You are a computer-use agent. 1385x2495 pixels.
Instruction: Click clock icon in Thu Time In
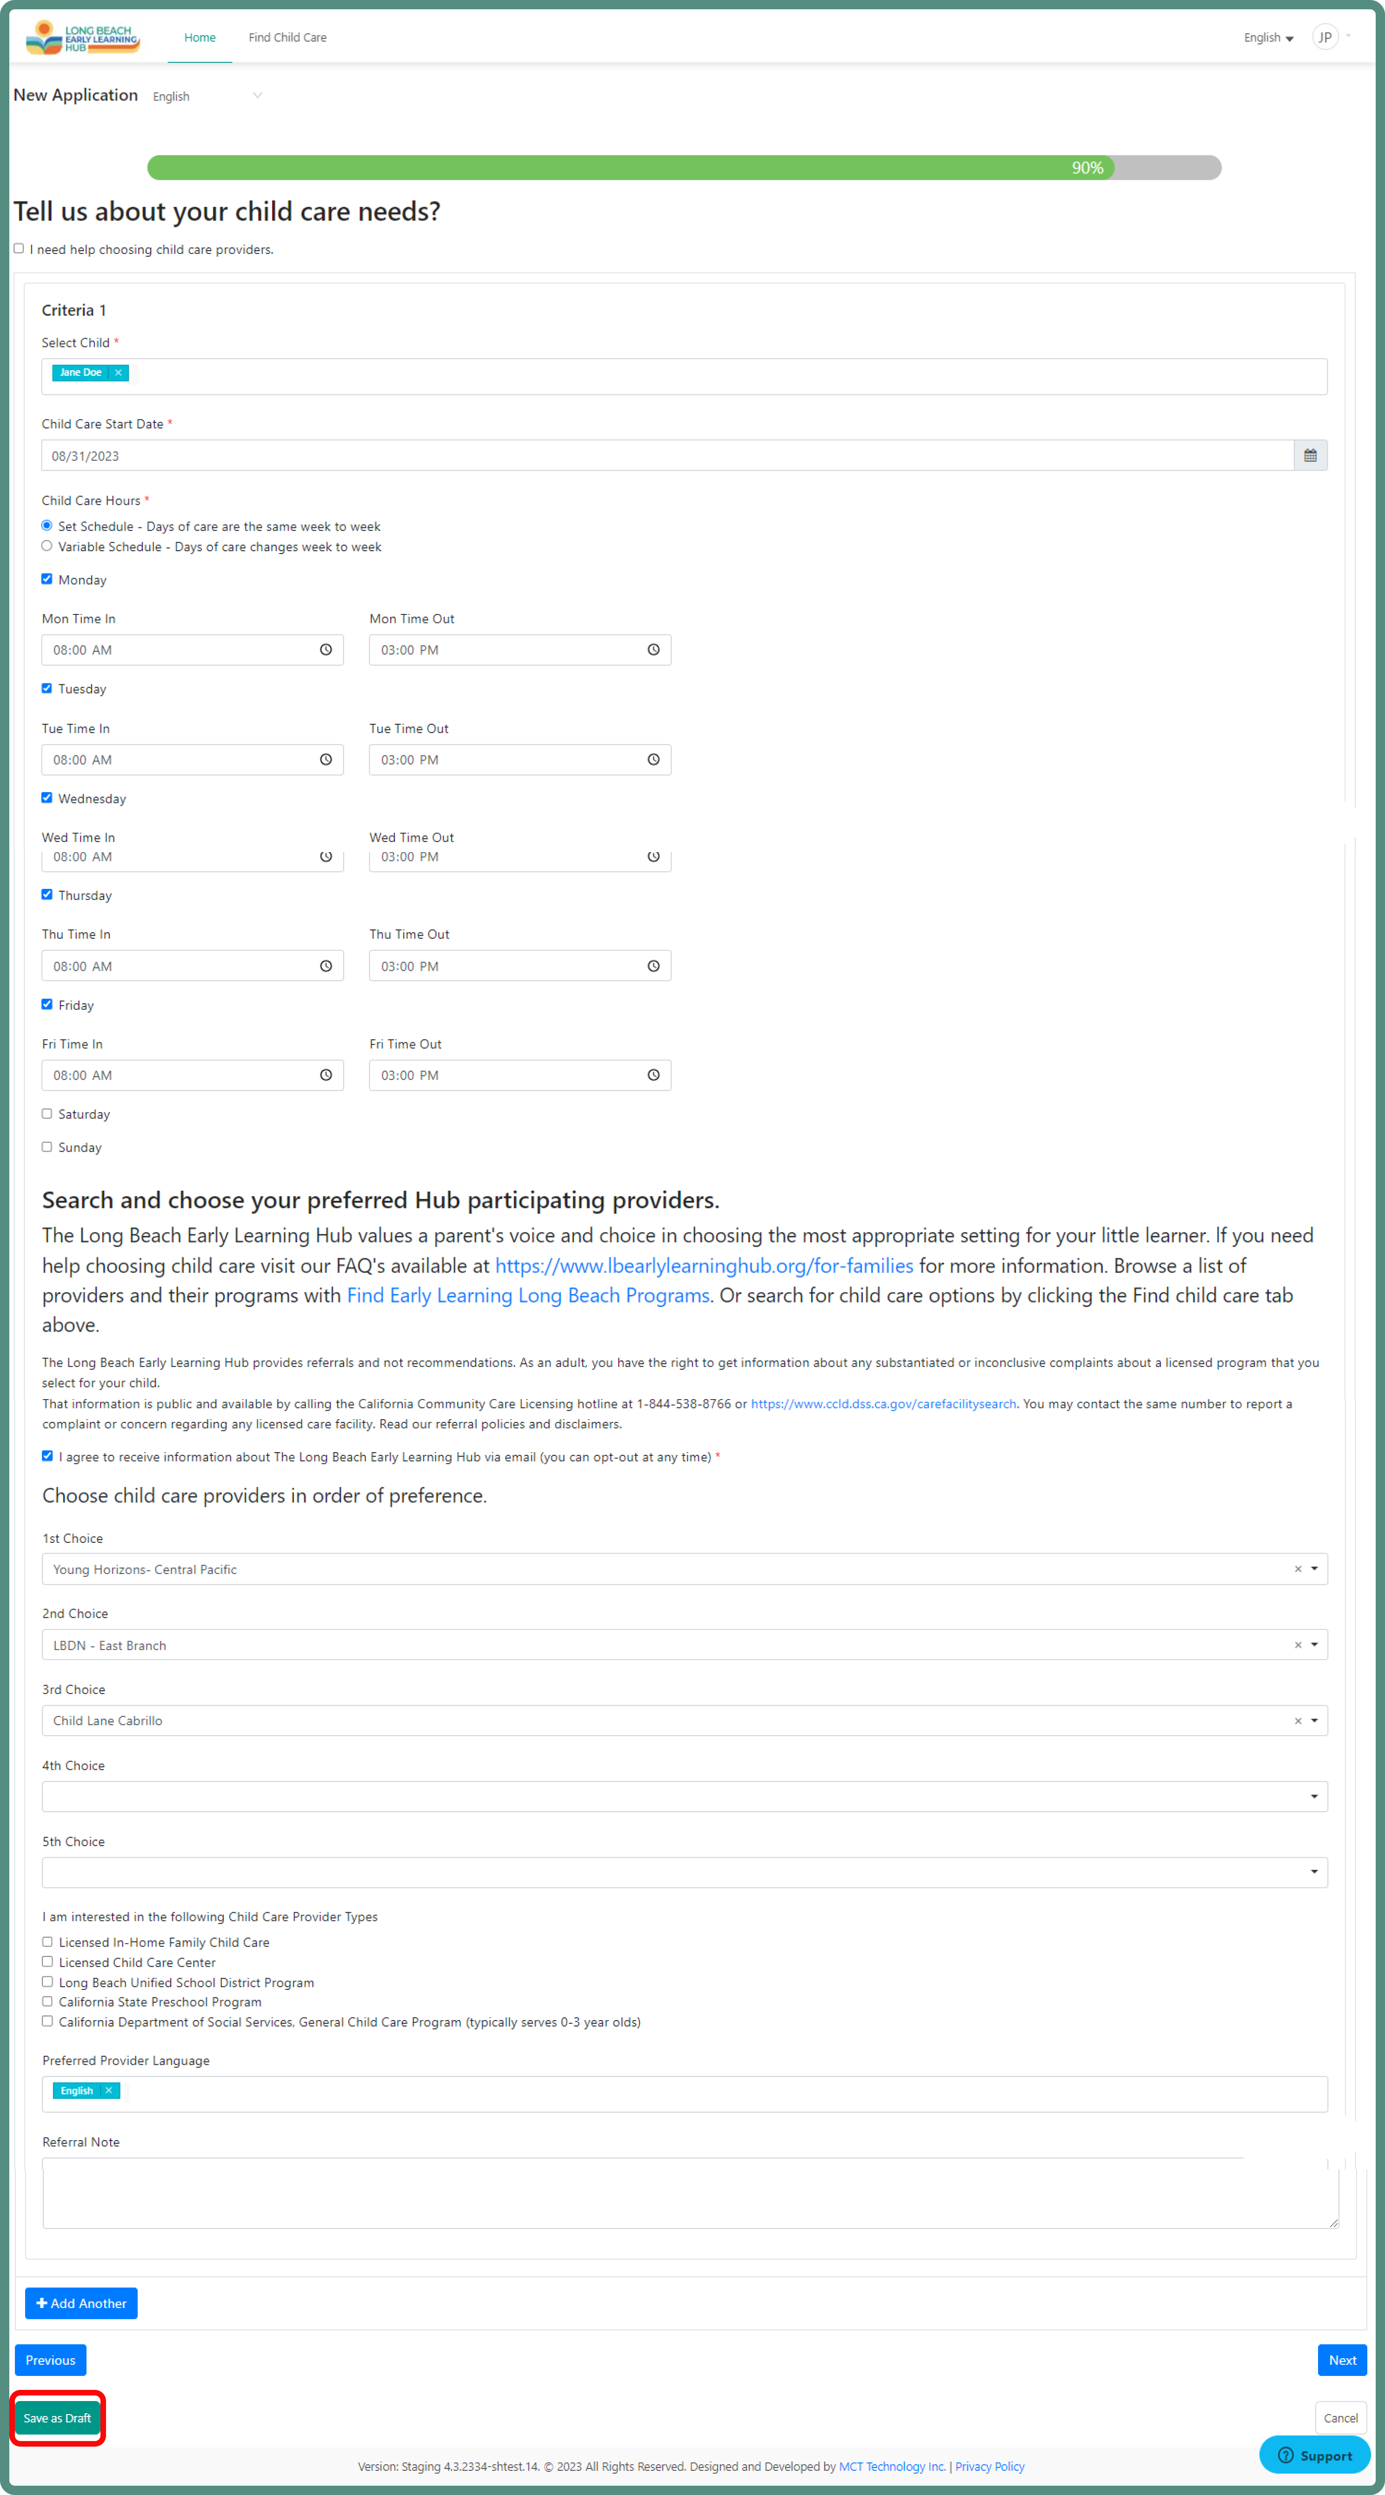click(326, 966)
